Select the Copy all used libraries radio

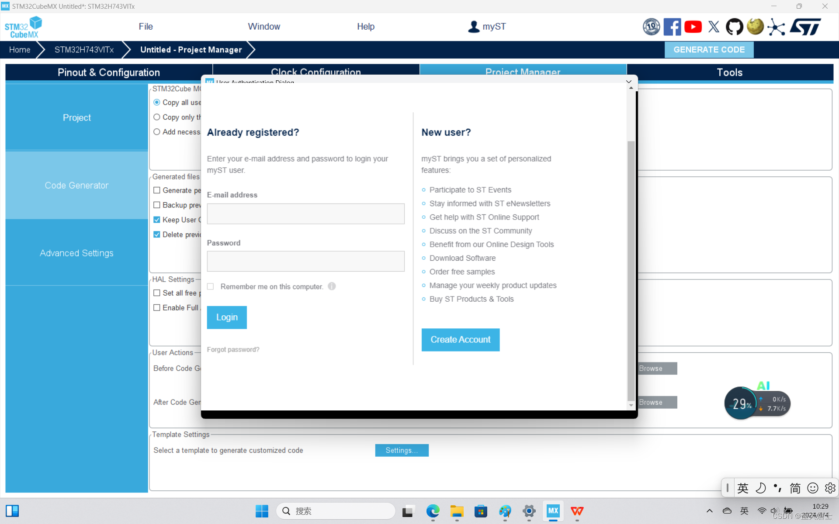(157, 102)
